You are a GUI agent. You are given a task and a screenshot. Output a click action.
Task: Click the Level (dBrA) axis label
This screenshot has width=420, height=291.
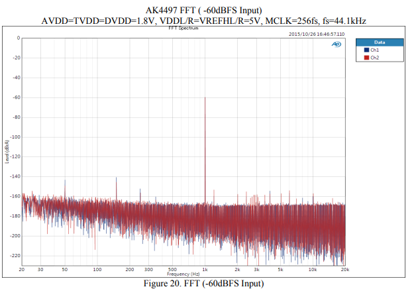pos(7,151)
